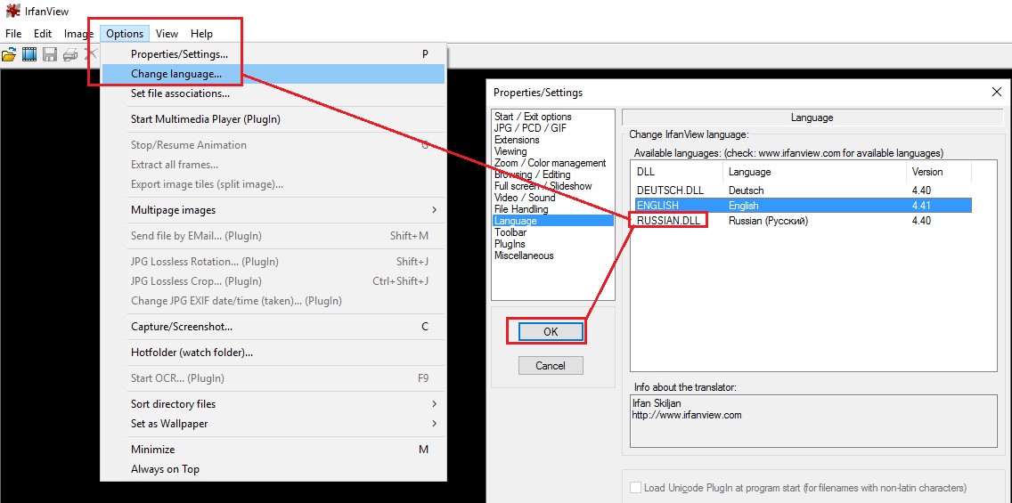
Task: Open the Edit menu
Action: click(x=43, y=34)
